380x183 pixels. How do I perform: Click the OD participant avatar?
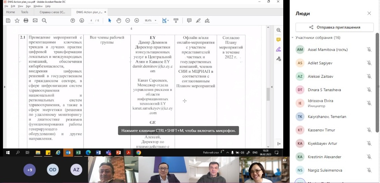click(x=53, y=170)
